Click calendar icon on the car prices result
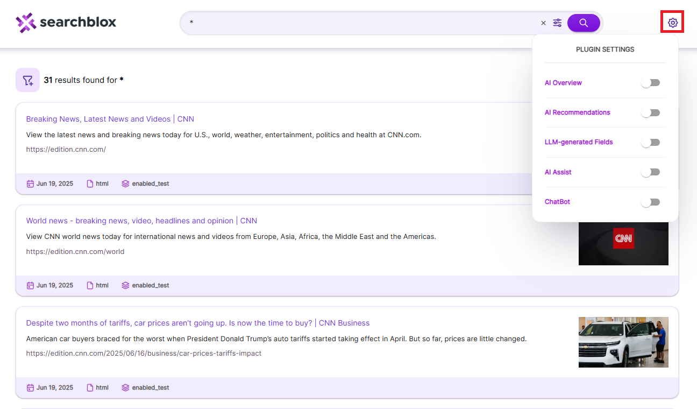This screenshot has height=409, width=697. (x=30, y=387)
